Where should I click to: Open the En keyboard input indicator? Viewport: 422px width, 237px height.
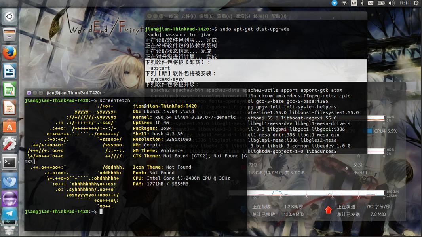click(x=354, y=3)
